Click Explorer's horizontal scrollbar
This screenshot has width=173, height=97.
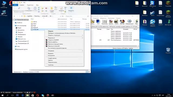[x=59, y=70]
